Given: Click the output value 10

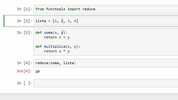Looking at the screenshot, I should [x=37, y=71].
